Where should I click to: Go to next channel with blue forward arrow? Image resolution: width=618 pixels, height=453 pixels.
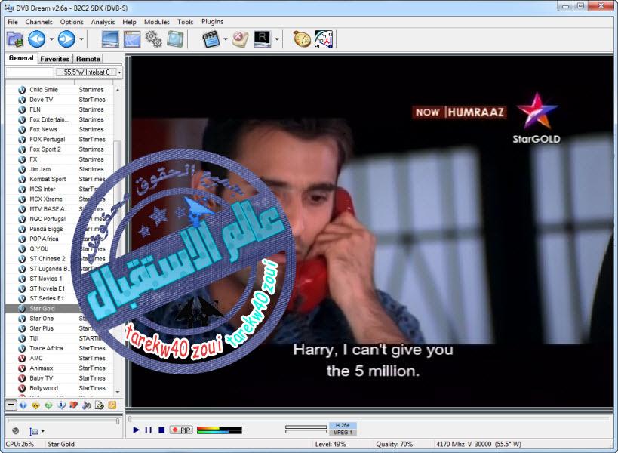click(66, 39)
